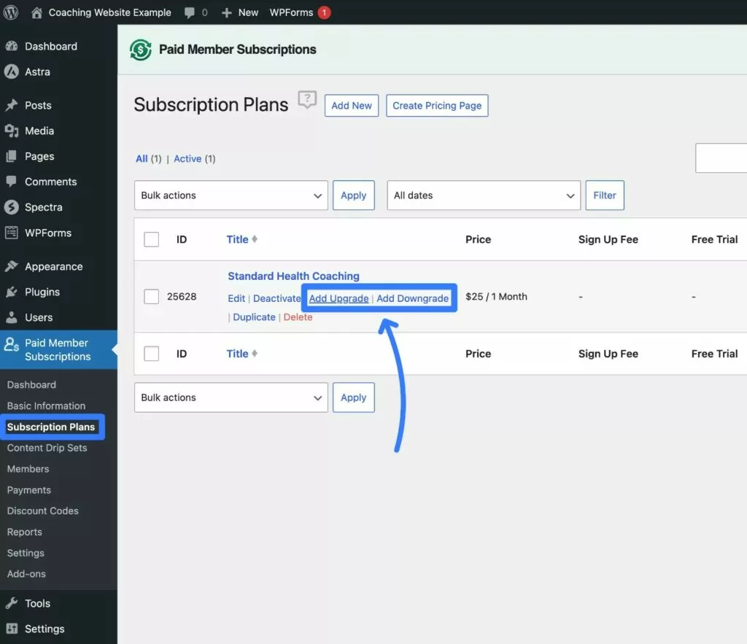The image size is (747, 644).
Task: Click the Add Upgrade link
Action: tap(338, 298)
